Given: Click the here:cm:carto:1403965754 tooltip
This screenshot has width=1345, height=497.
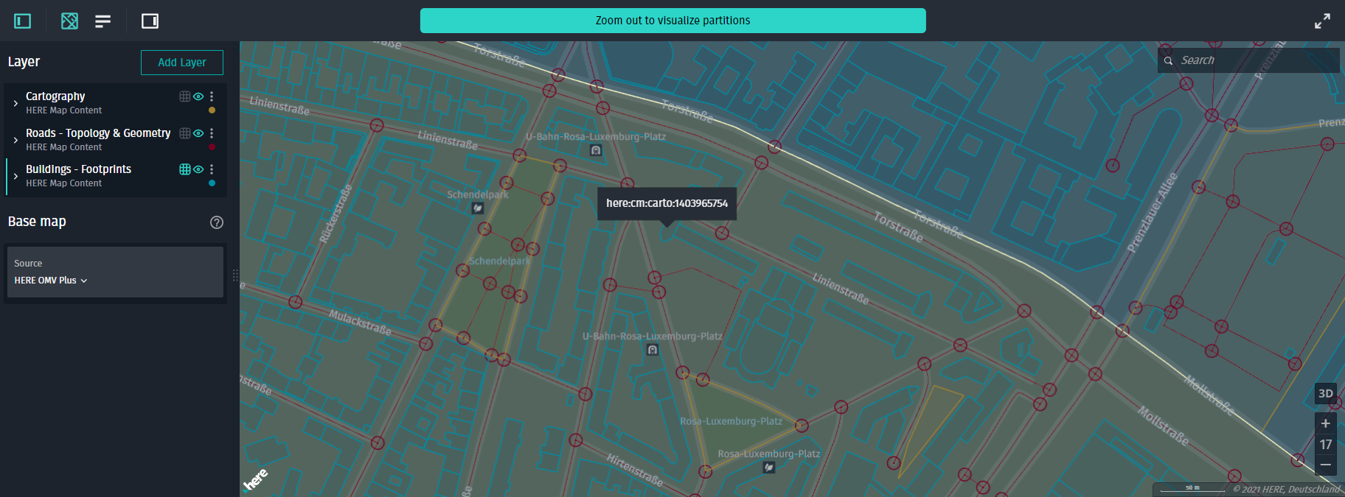Looking at the screenshot, I should [x=667, y=203].
